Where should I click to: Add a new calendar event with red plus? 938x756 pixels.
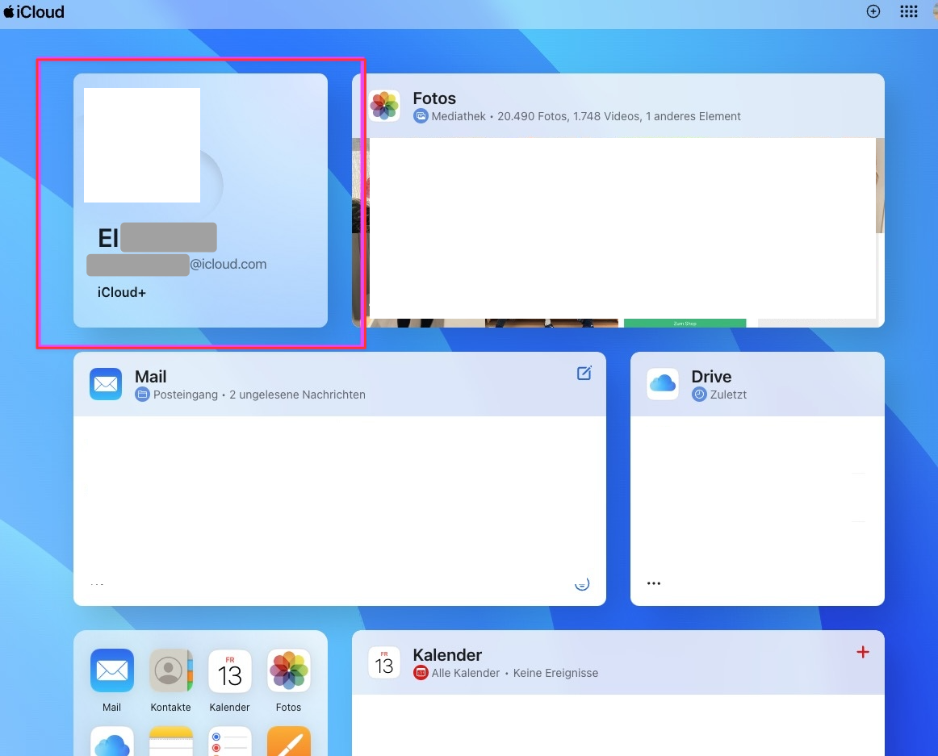[x=862, y=652]
